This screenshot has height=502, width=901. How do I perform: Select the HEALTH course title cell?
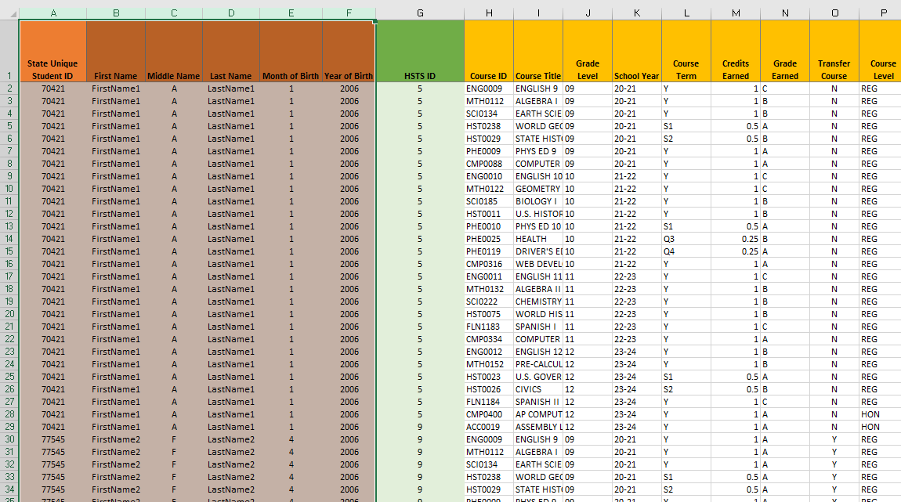pyautogui.click(x=537, y=239)
